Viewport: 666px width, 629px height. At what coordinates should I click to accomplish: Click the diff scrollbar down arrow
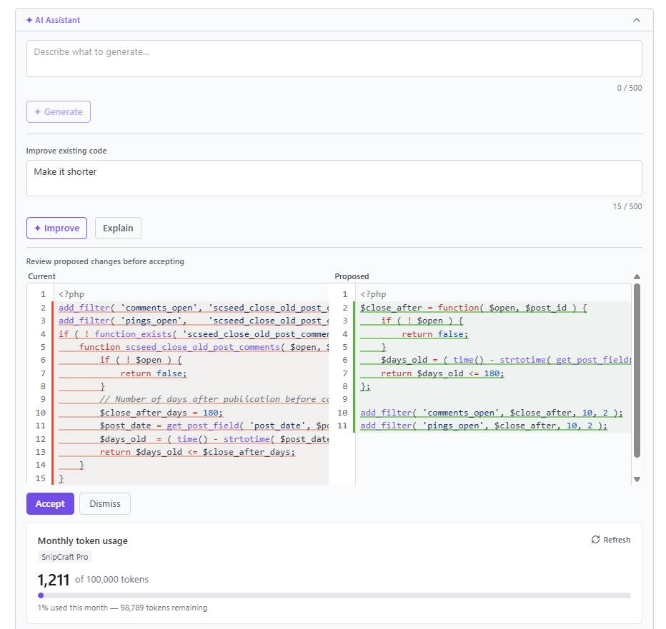point(637,479)
